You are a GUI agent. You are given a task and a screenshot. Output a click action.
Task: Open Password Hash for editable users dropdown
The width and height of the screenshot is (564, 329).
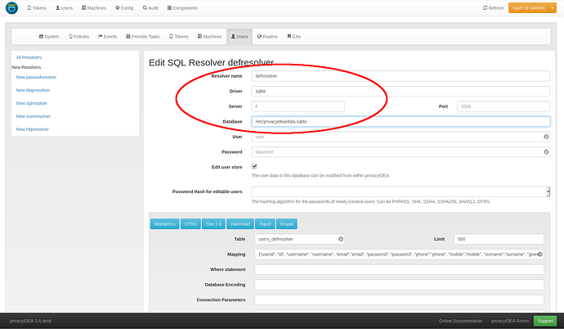[x=401, y=192]
